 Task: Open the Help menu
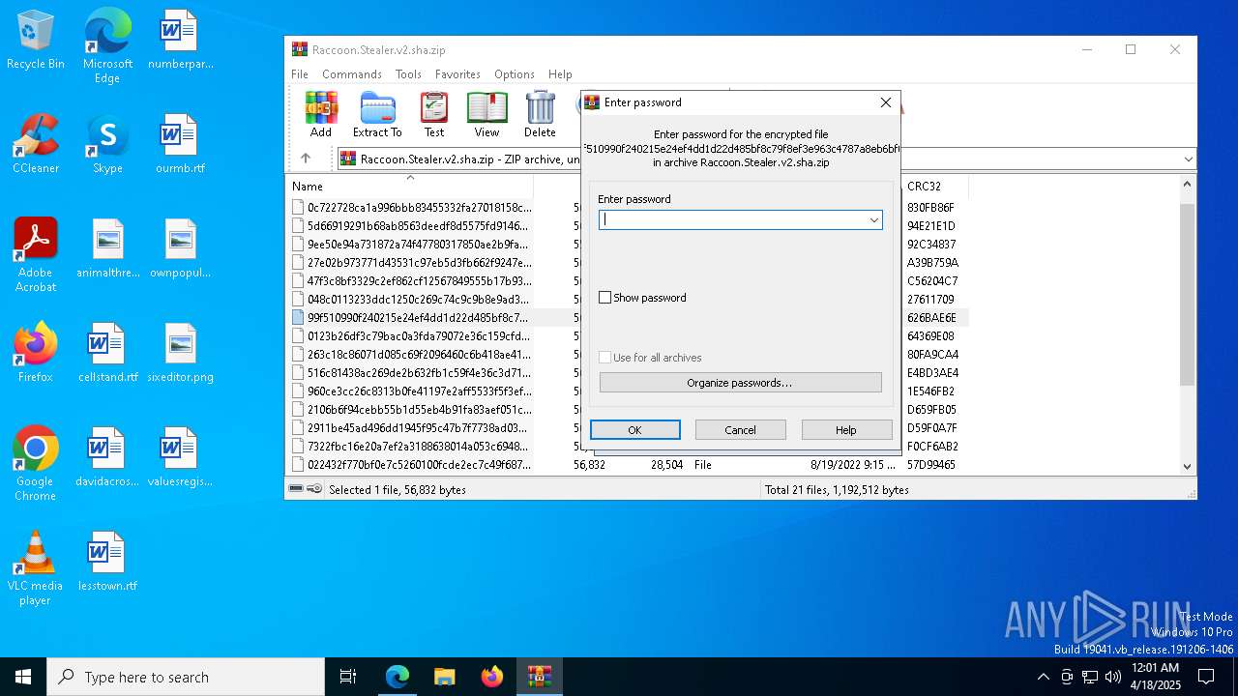click(x=560, y=74)
